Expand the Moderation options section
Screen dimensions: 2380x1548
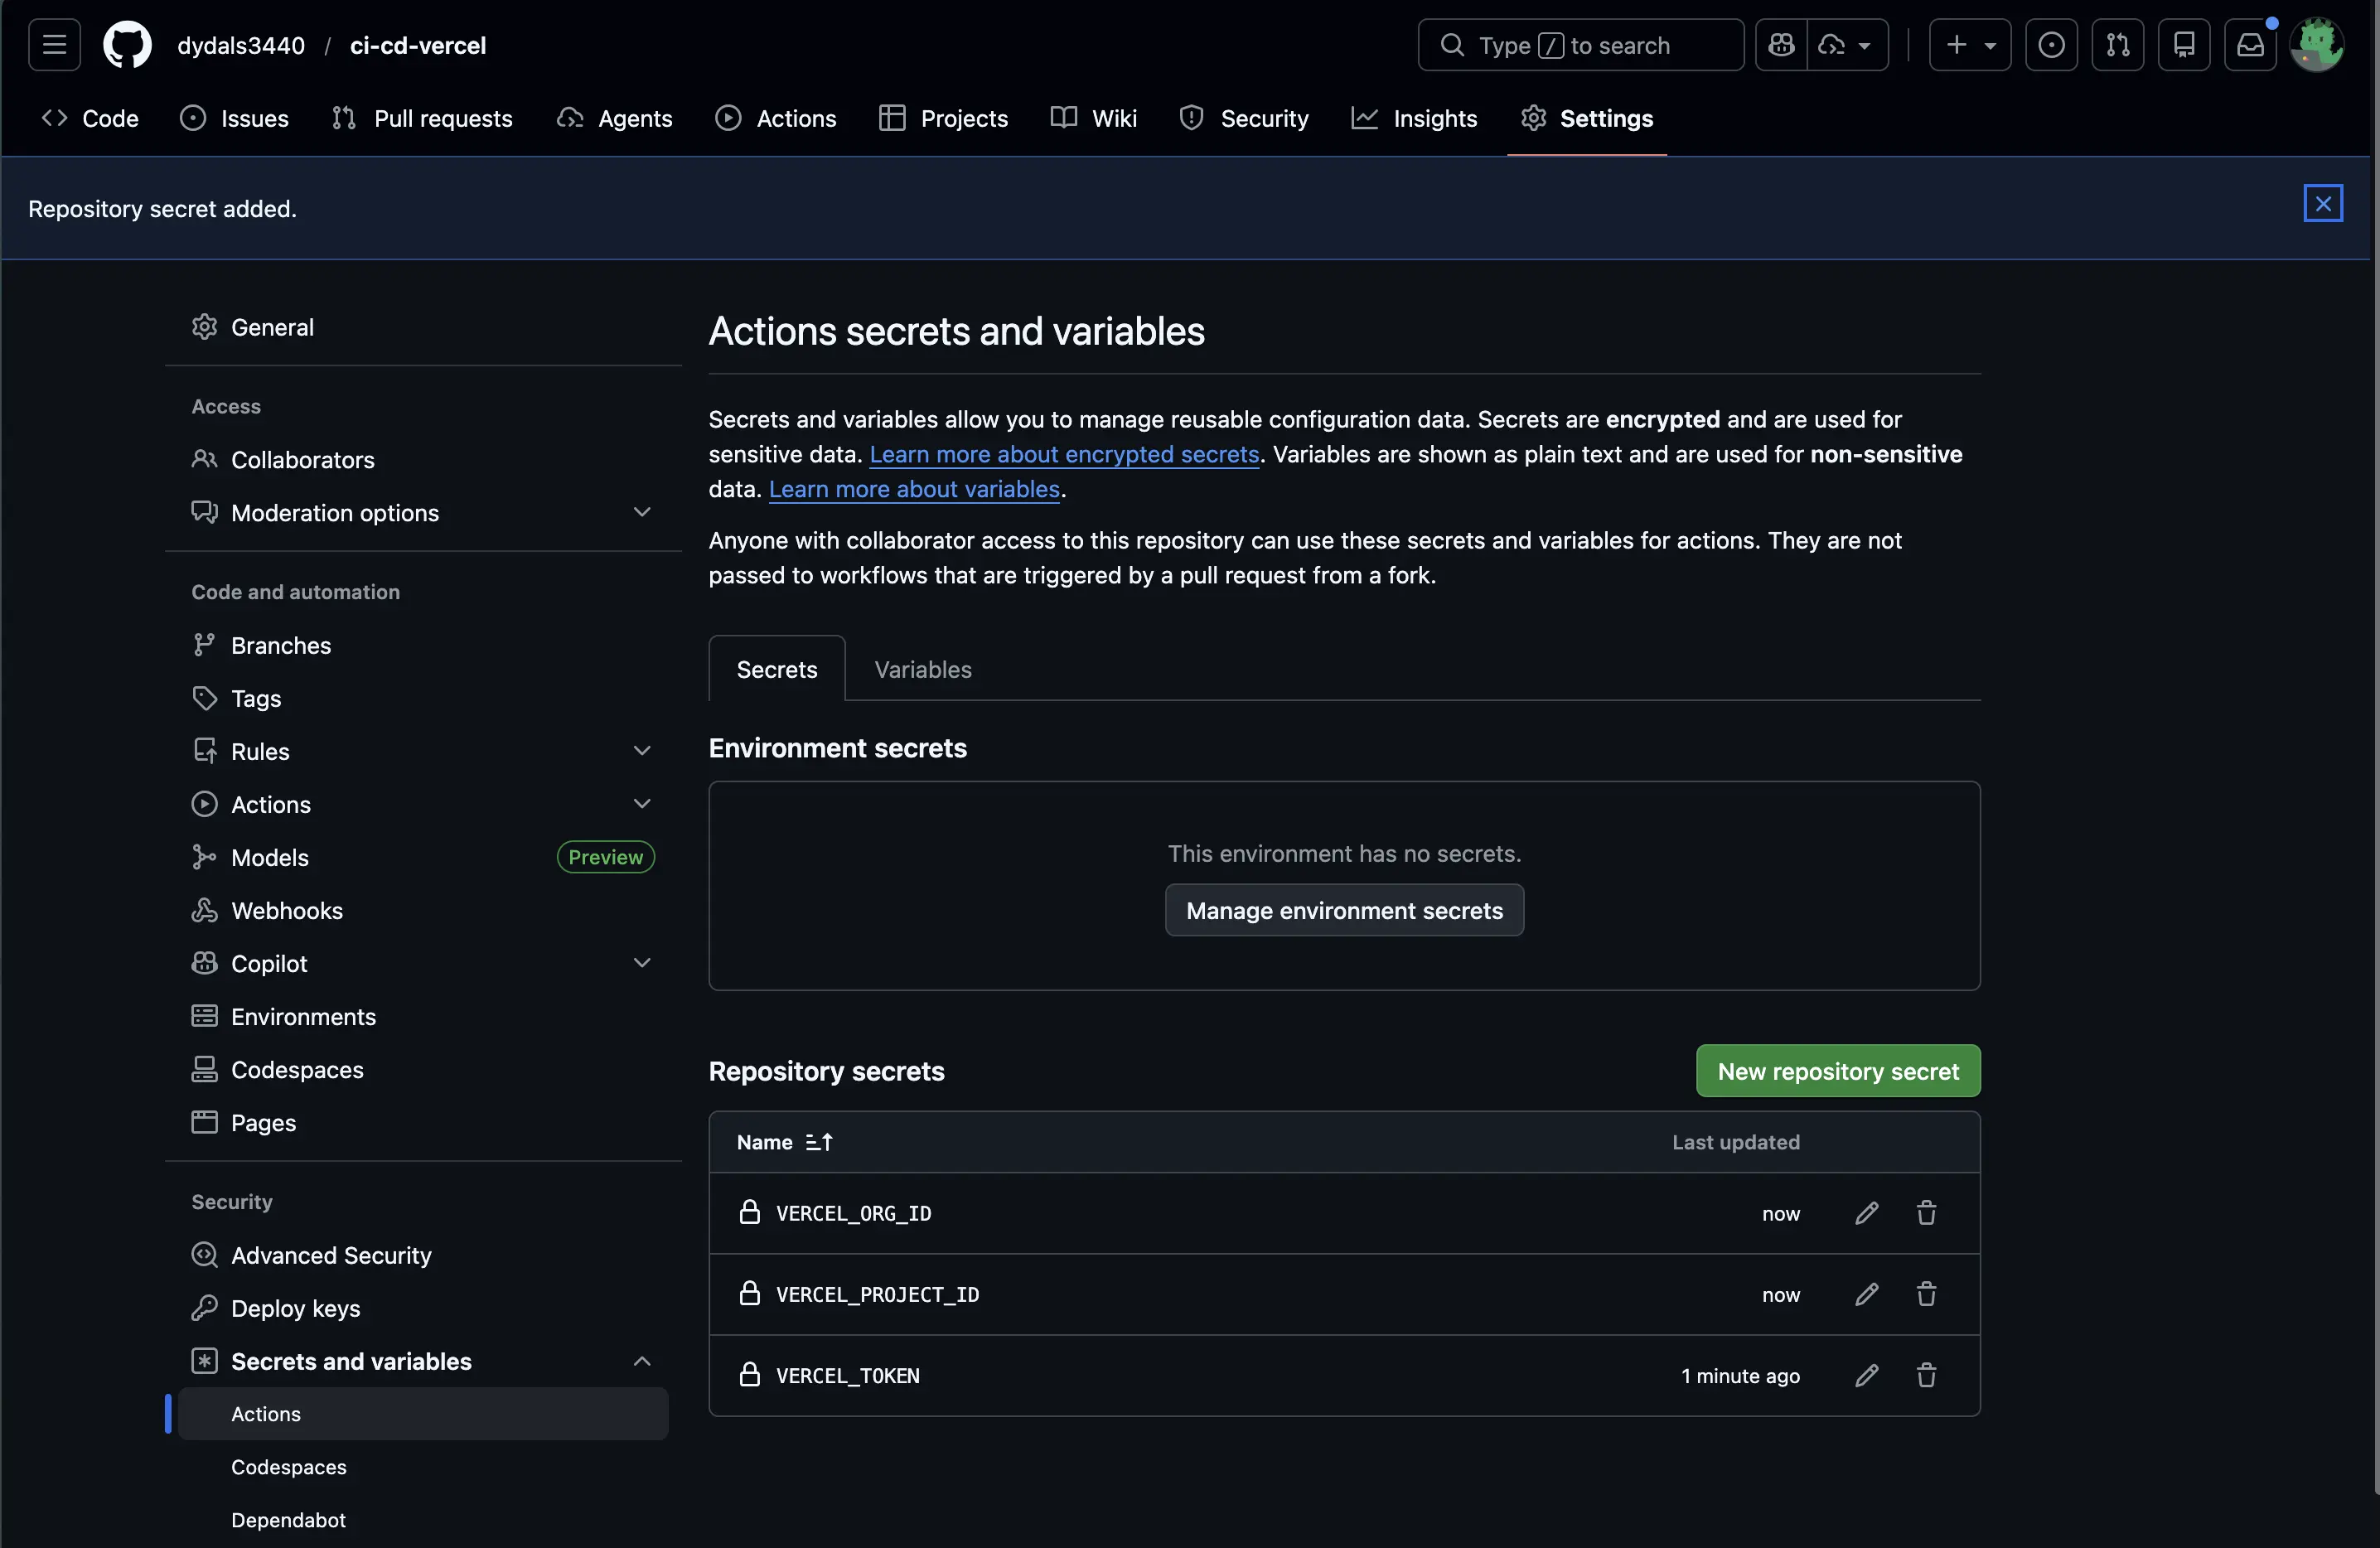(x=641, y=512)
